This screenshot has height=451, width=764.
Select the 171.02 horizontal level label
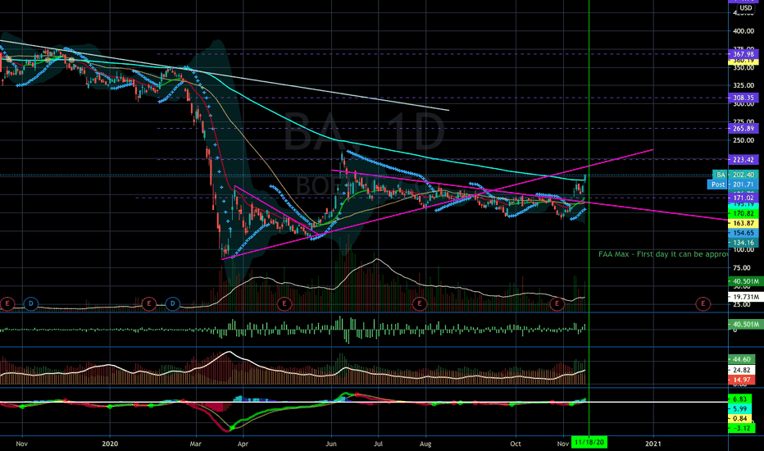(x=743, y=198)
